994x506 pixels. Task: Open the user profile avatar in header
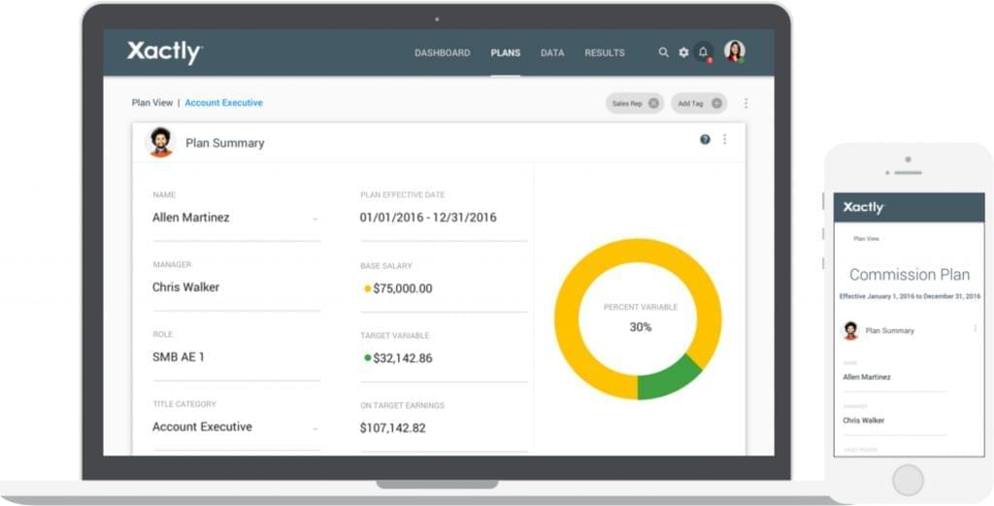(x=734, y=51)
